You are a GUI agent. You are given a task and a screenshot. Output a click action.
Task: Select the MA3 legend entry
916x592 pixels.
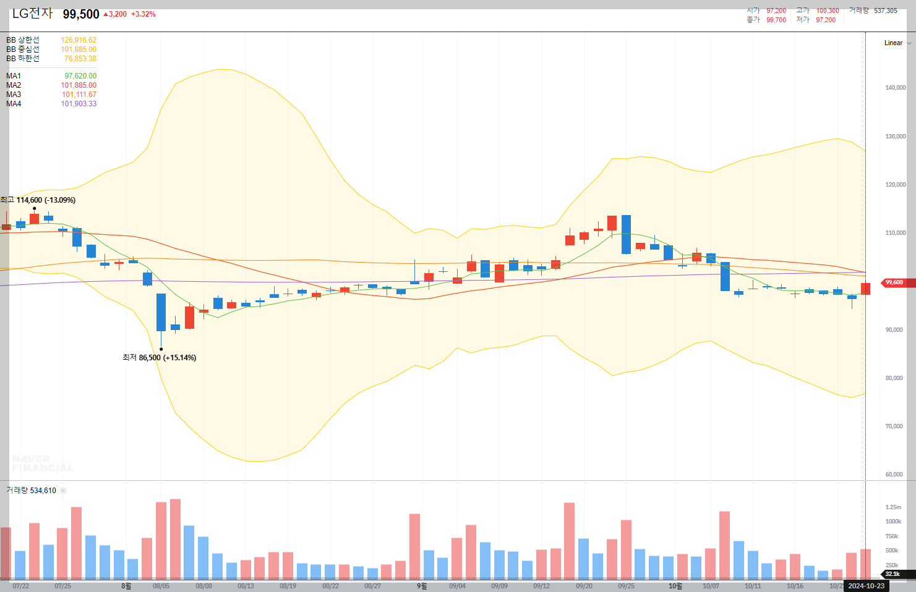14,95
